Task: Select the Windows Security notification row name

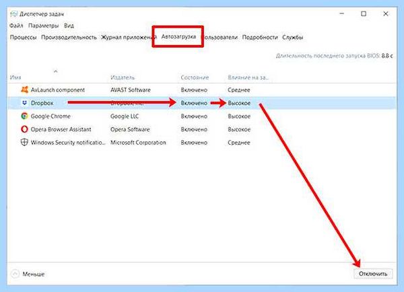Action: (x=68, y=143)
